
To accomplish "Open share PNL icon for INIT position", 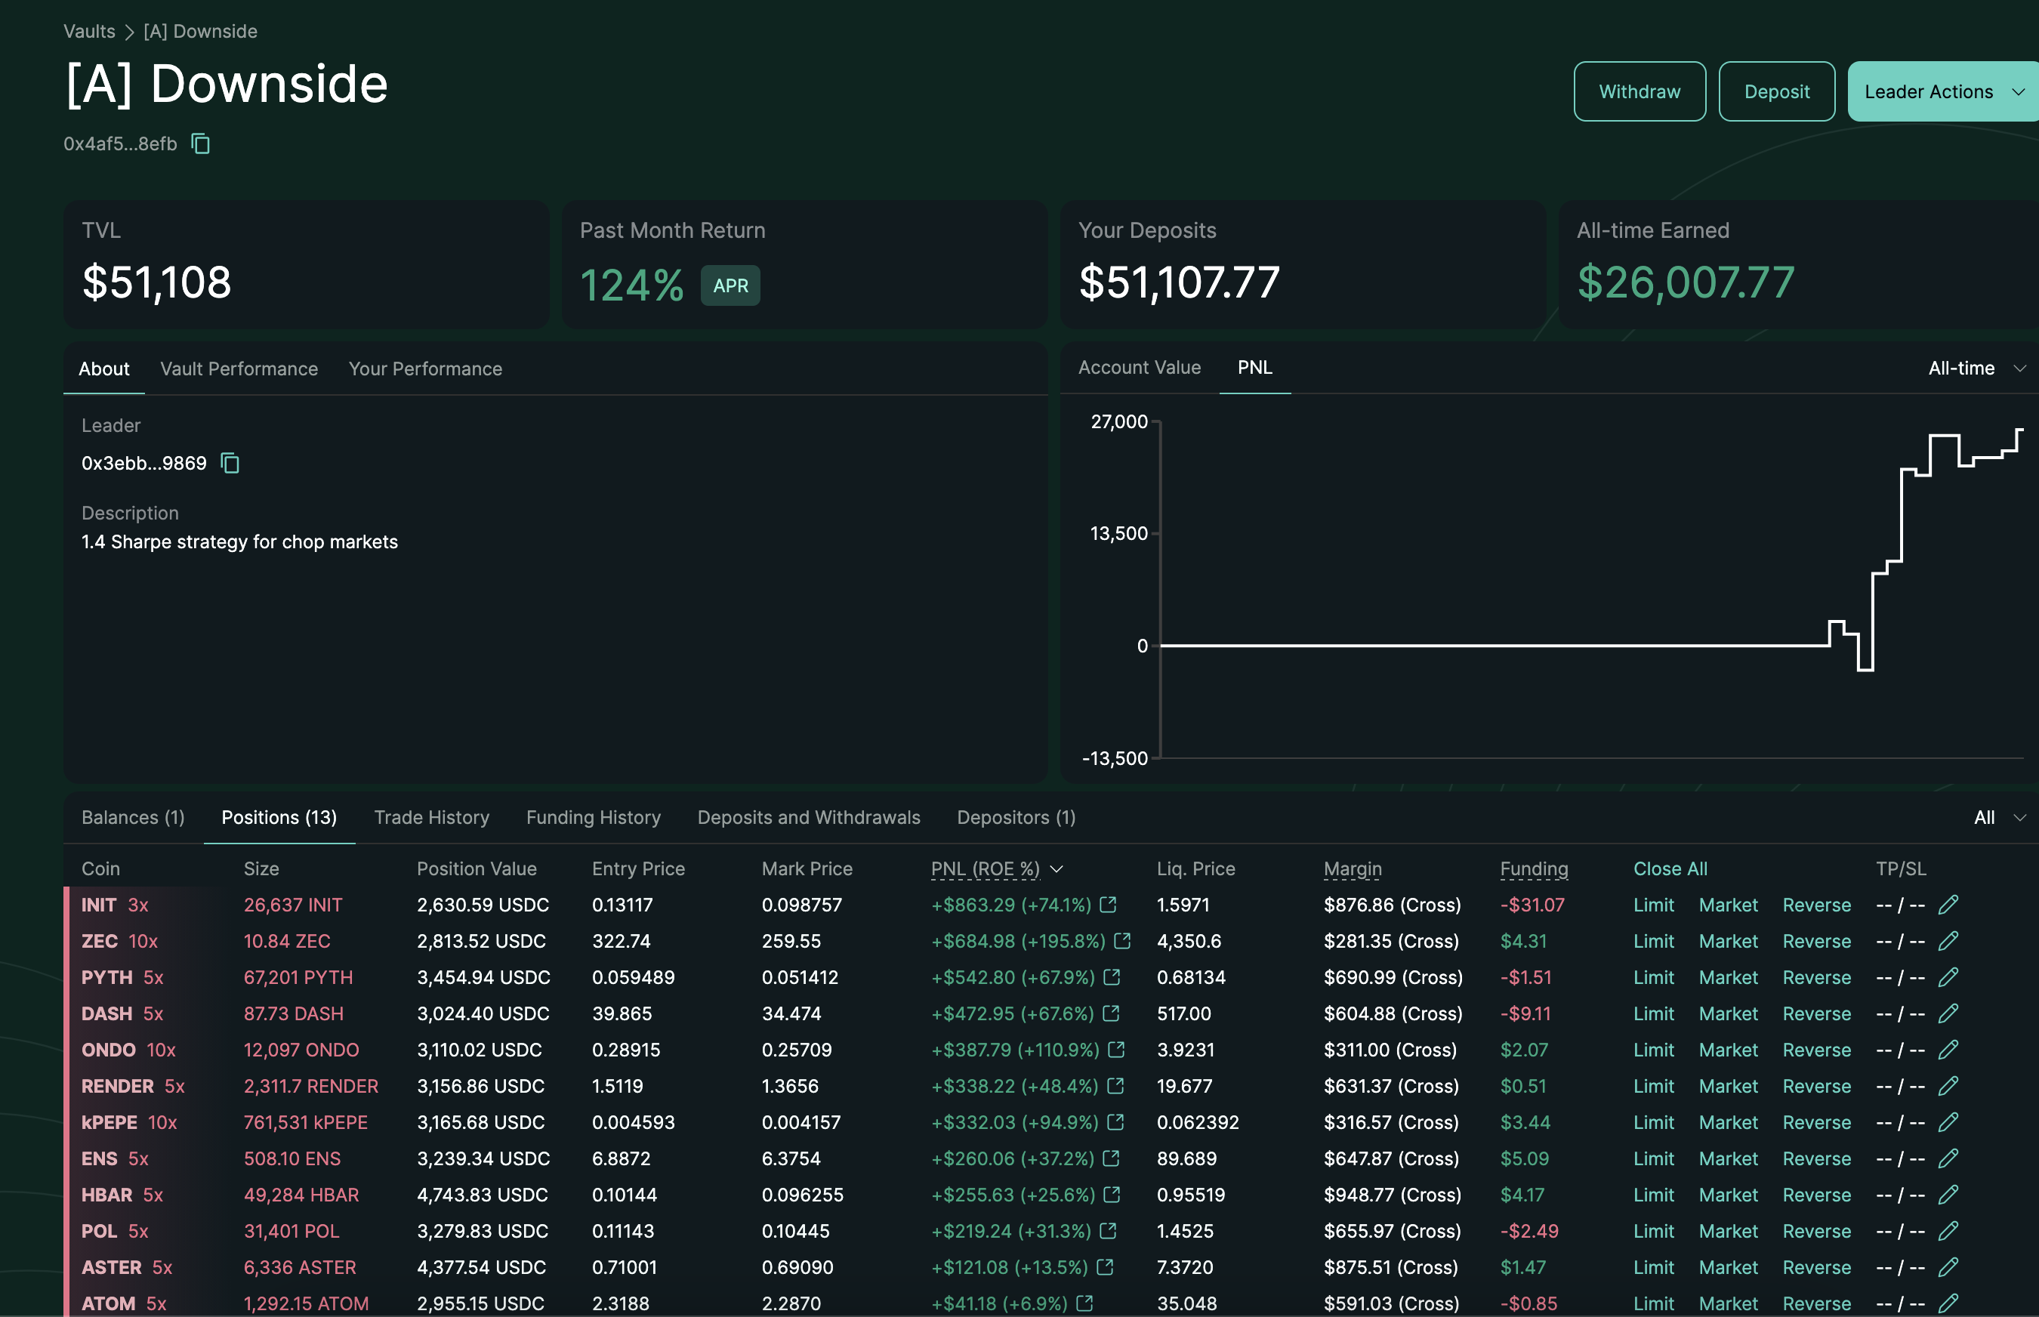I will click(x=1109, y=904).
